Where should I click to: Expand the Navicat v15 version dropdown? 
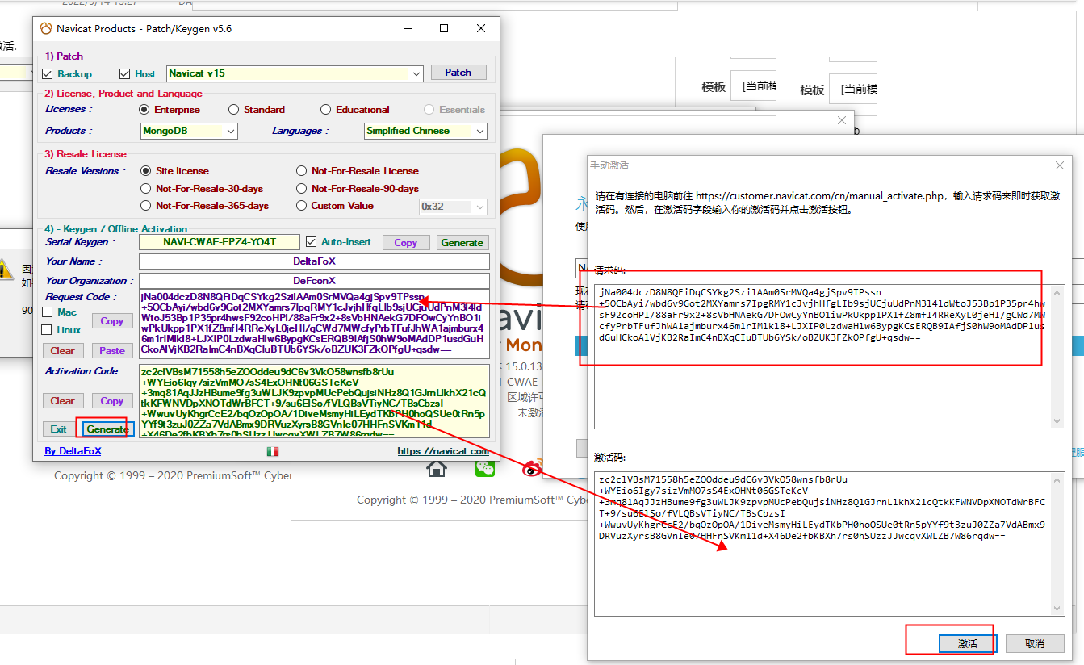click(416, 74)
